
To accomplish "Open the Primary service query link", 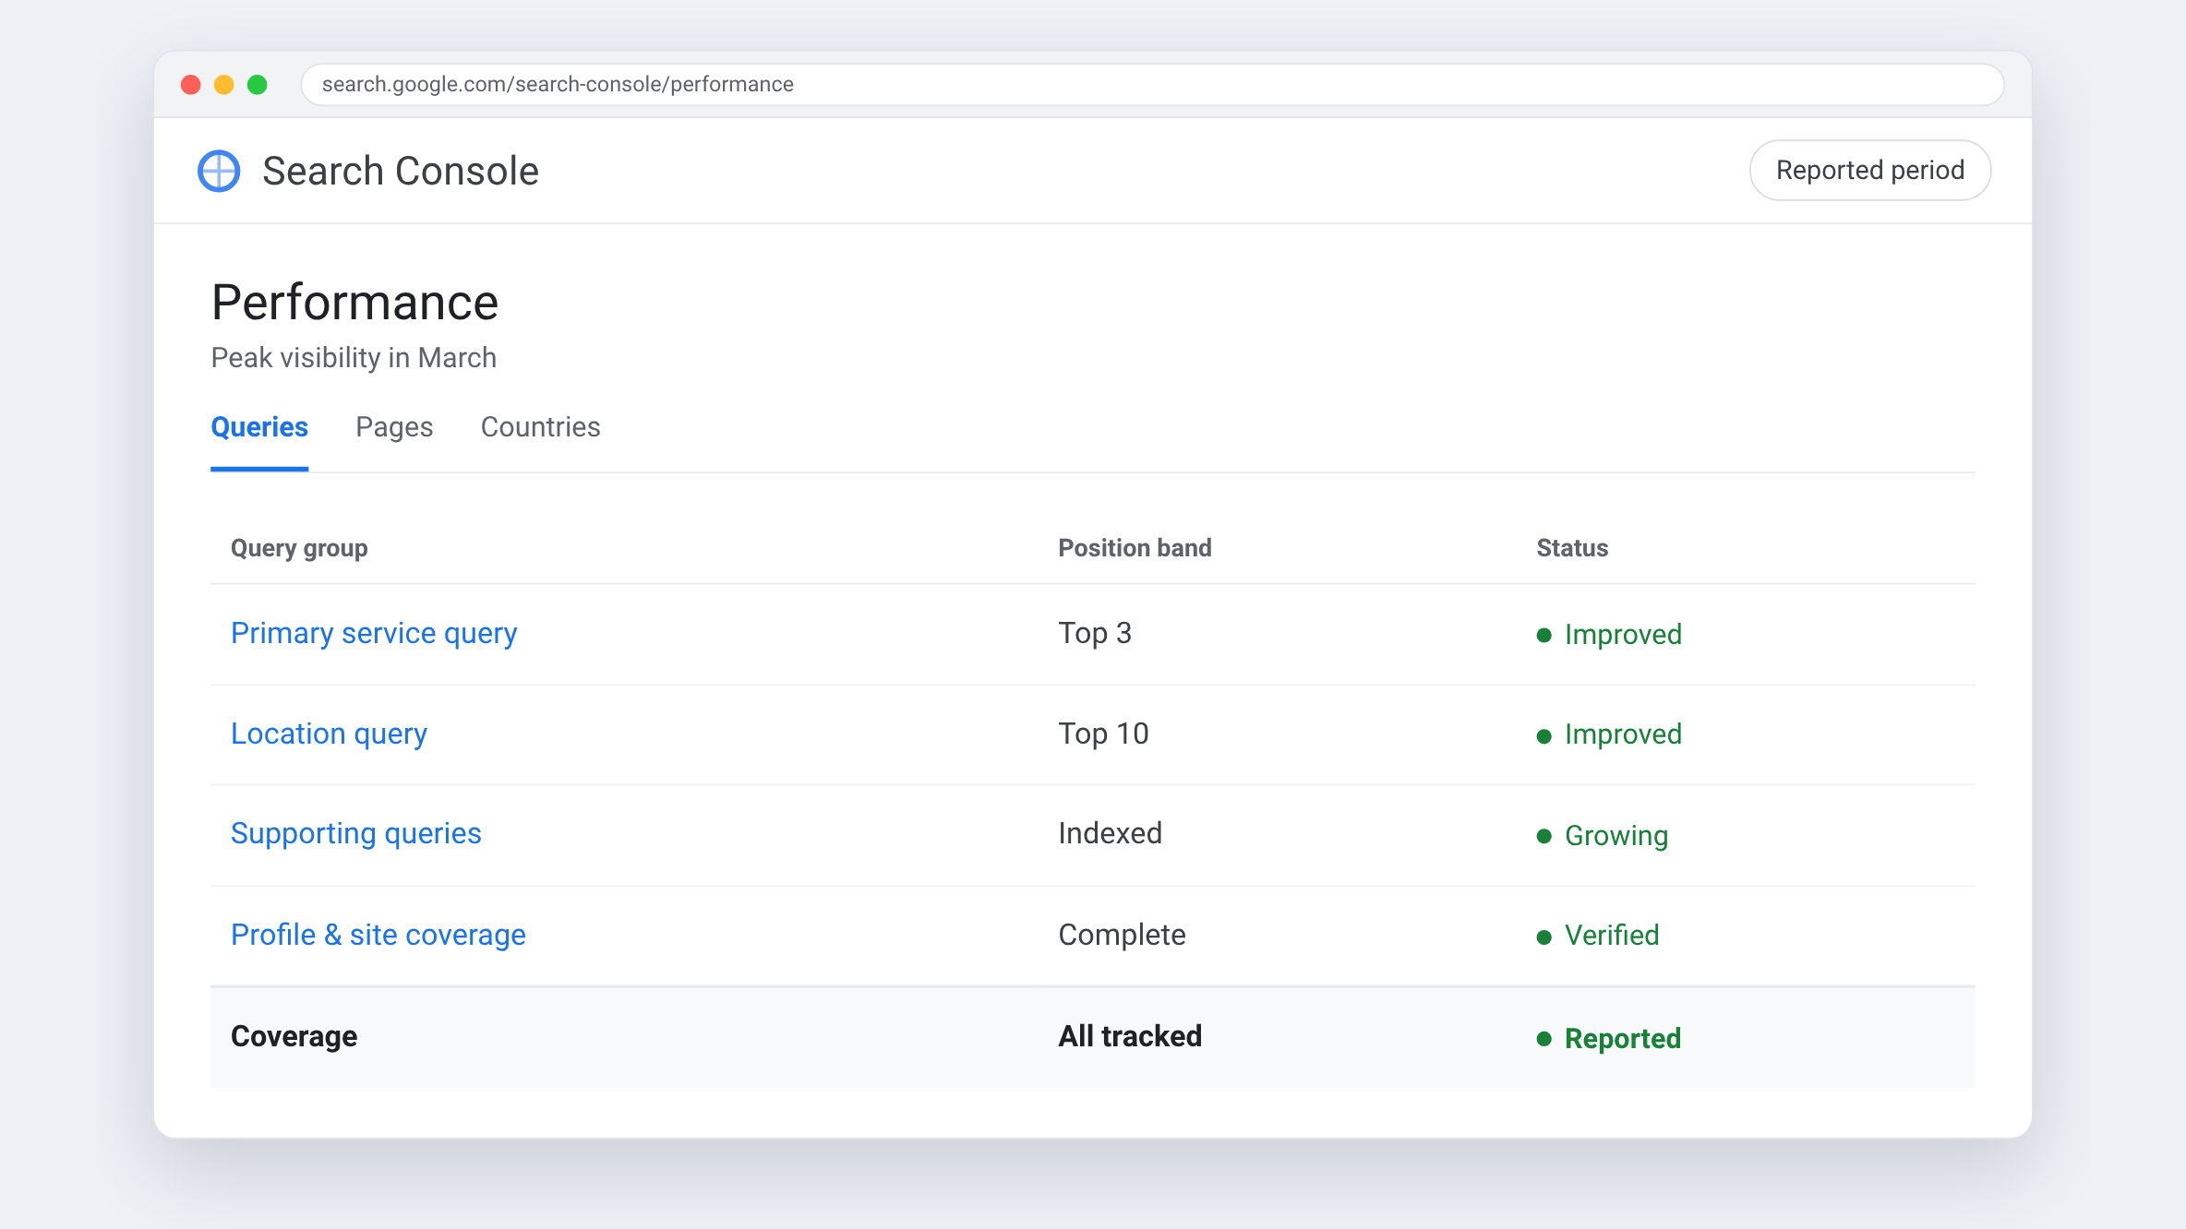I will pos(374,634).
